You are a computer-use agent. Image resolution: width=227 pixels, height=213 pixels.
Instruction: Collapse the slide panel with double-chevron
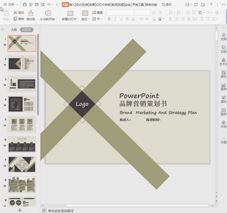(3, 30)
